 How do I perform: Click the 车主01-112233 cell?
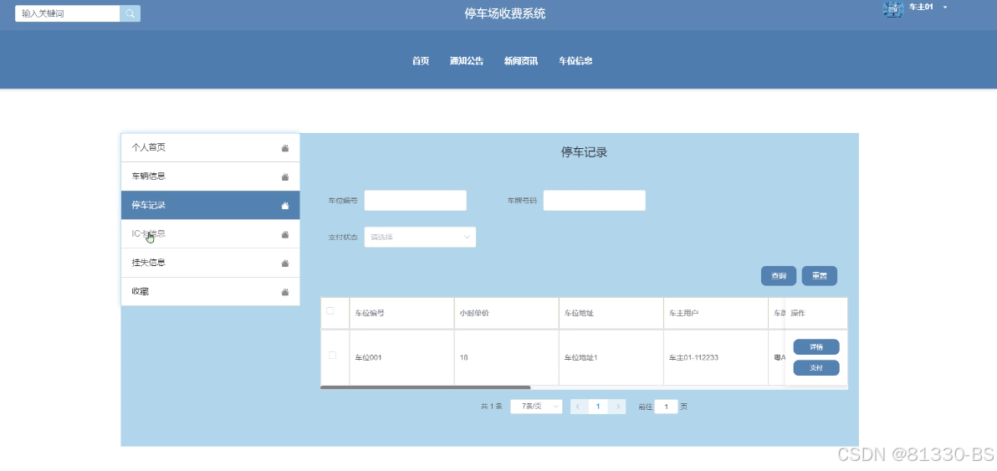coord(715,357)
